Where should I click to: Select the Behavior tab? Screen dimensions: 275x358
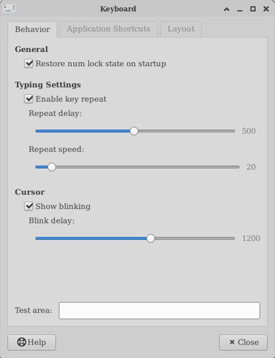pos(32,29)
